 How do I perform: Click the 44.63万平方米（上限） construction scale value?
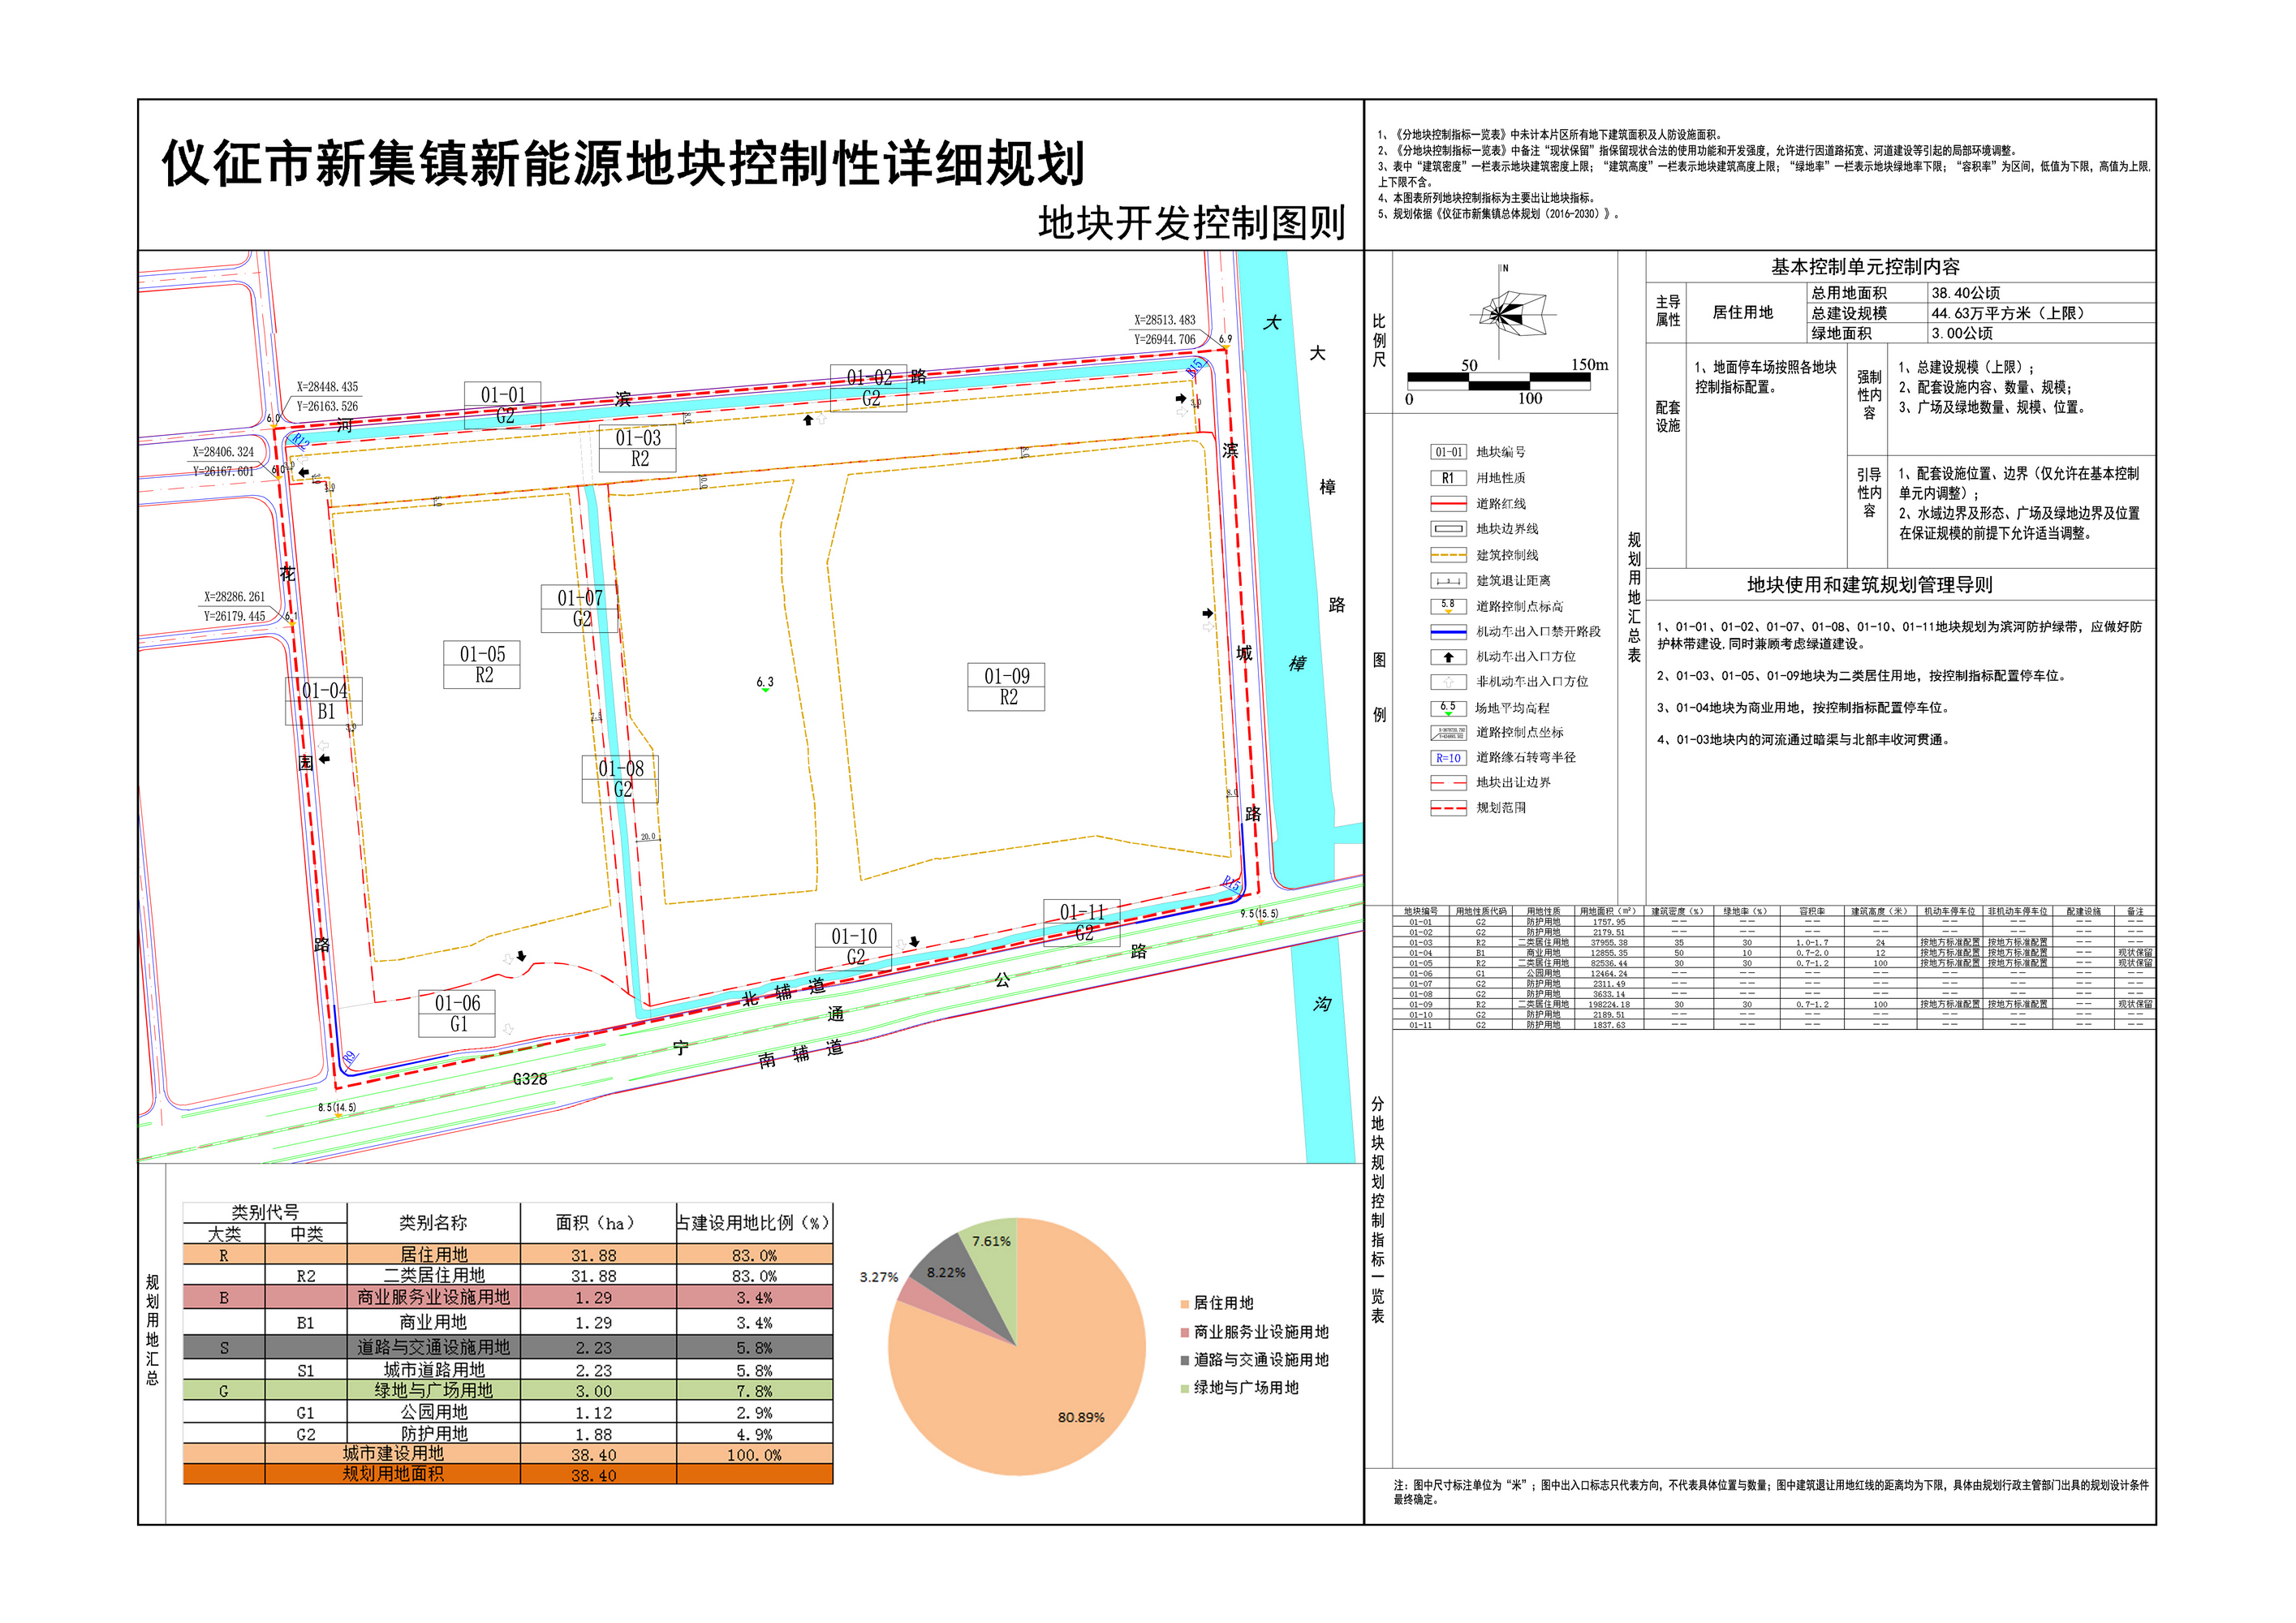click(x=2008, y=313)
